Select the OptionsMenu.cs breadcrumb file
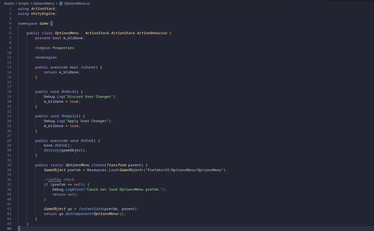The image size is (374, 231). pos(77,3)
